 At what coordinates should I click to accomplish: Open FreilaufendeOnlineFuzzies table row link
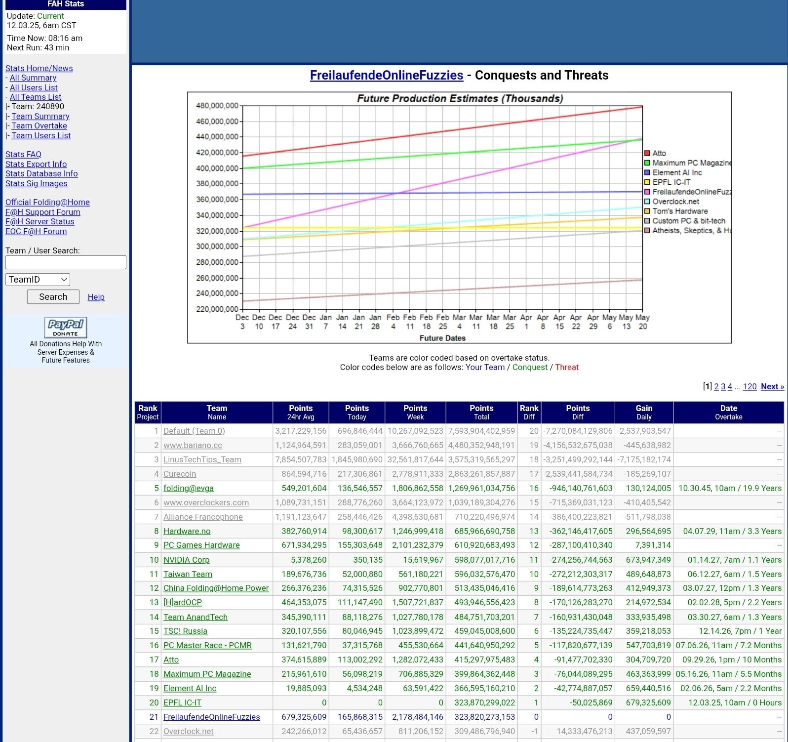(x=211, y=717)
